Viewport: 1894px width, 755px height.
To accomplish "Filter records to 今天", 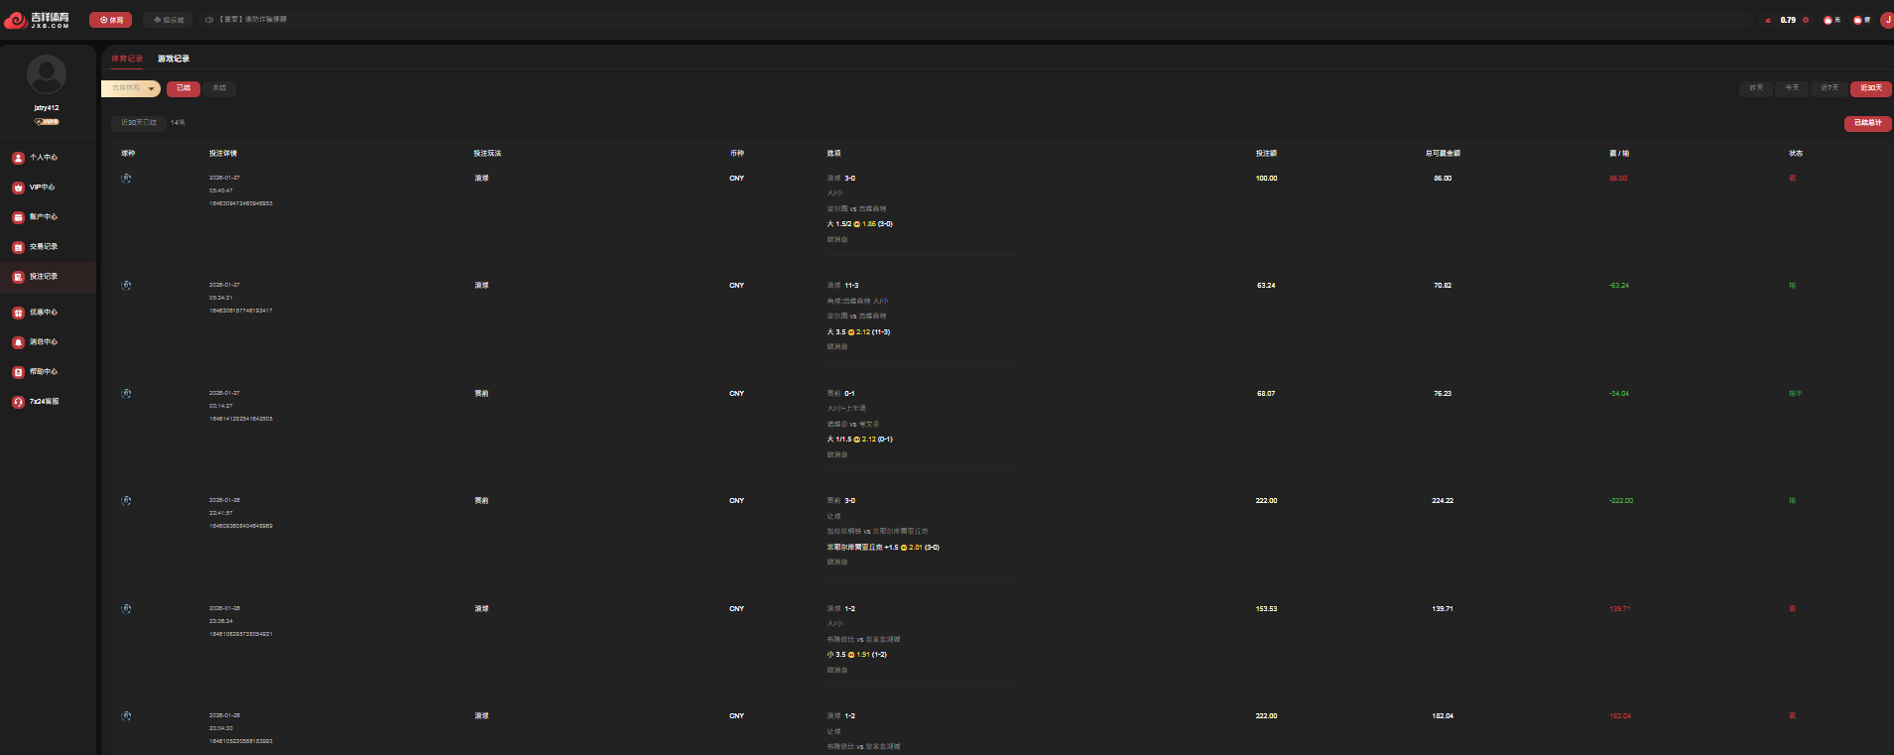I will [x=1792, y=88].
